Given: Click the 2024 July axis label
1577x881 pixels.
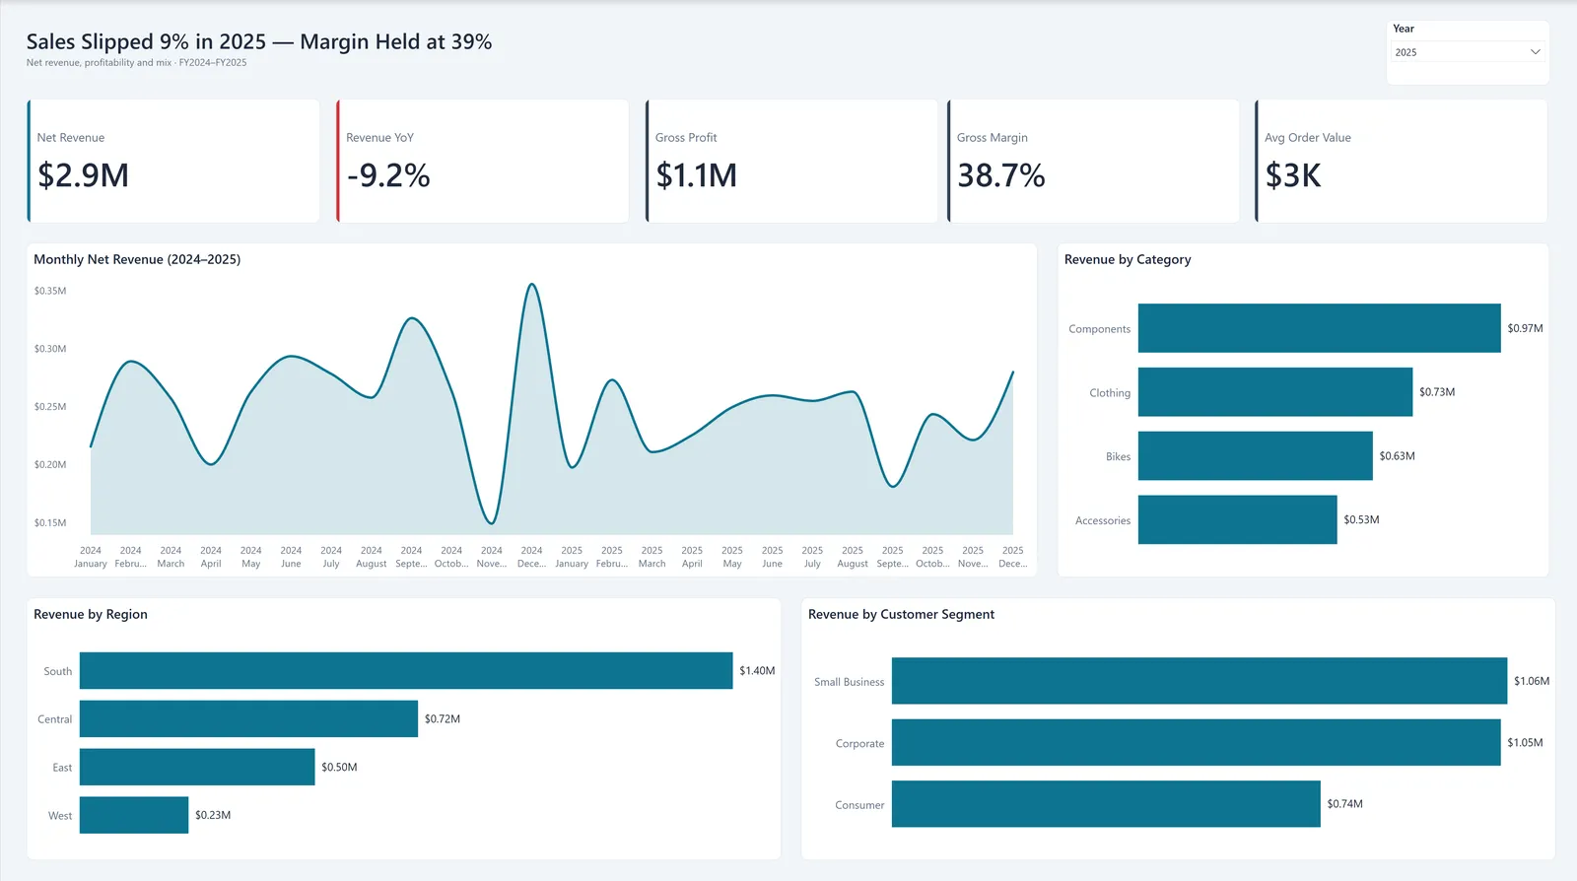Looking at the screenshot, I should [331, 557].
